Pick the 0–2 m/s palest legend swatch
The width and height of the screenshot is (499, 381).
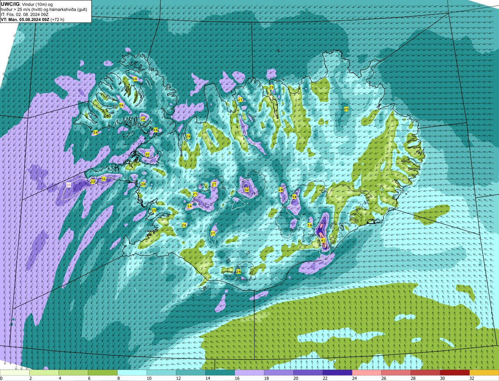[15, 373]
